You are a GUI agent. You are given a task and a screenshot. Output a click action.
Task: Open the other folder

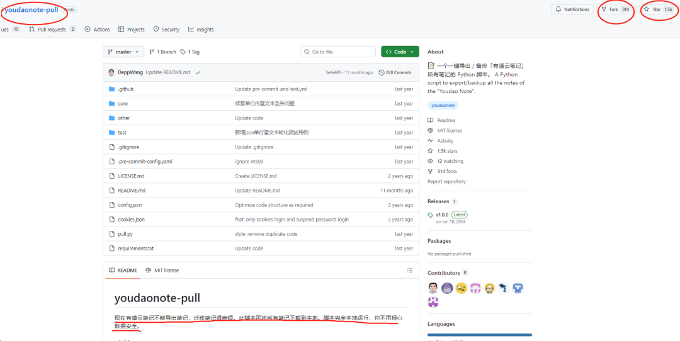[x=123, y=118]
